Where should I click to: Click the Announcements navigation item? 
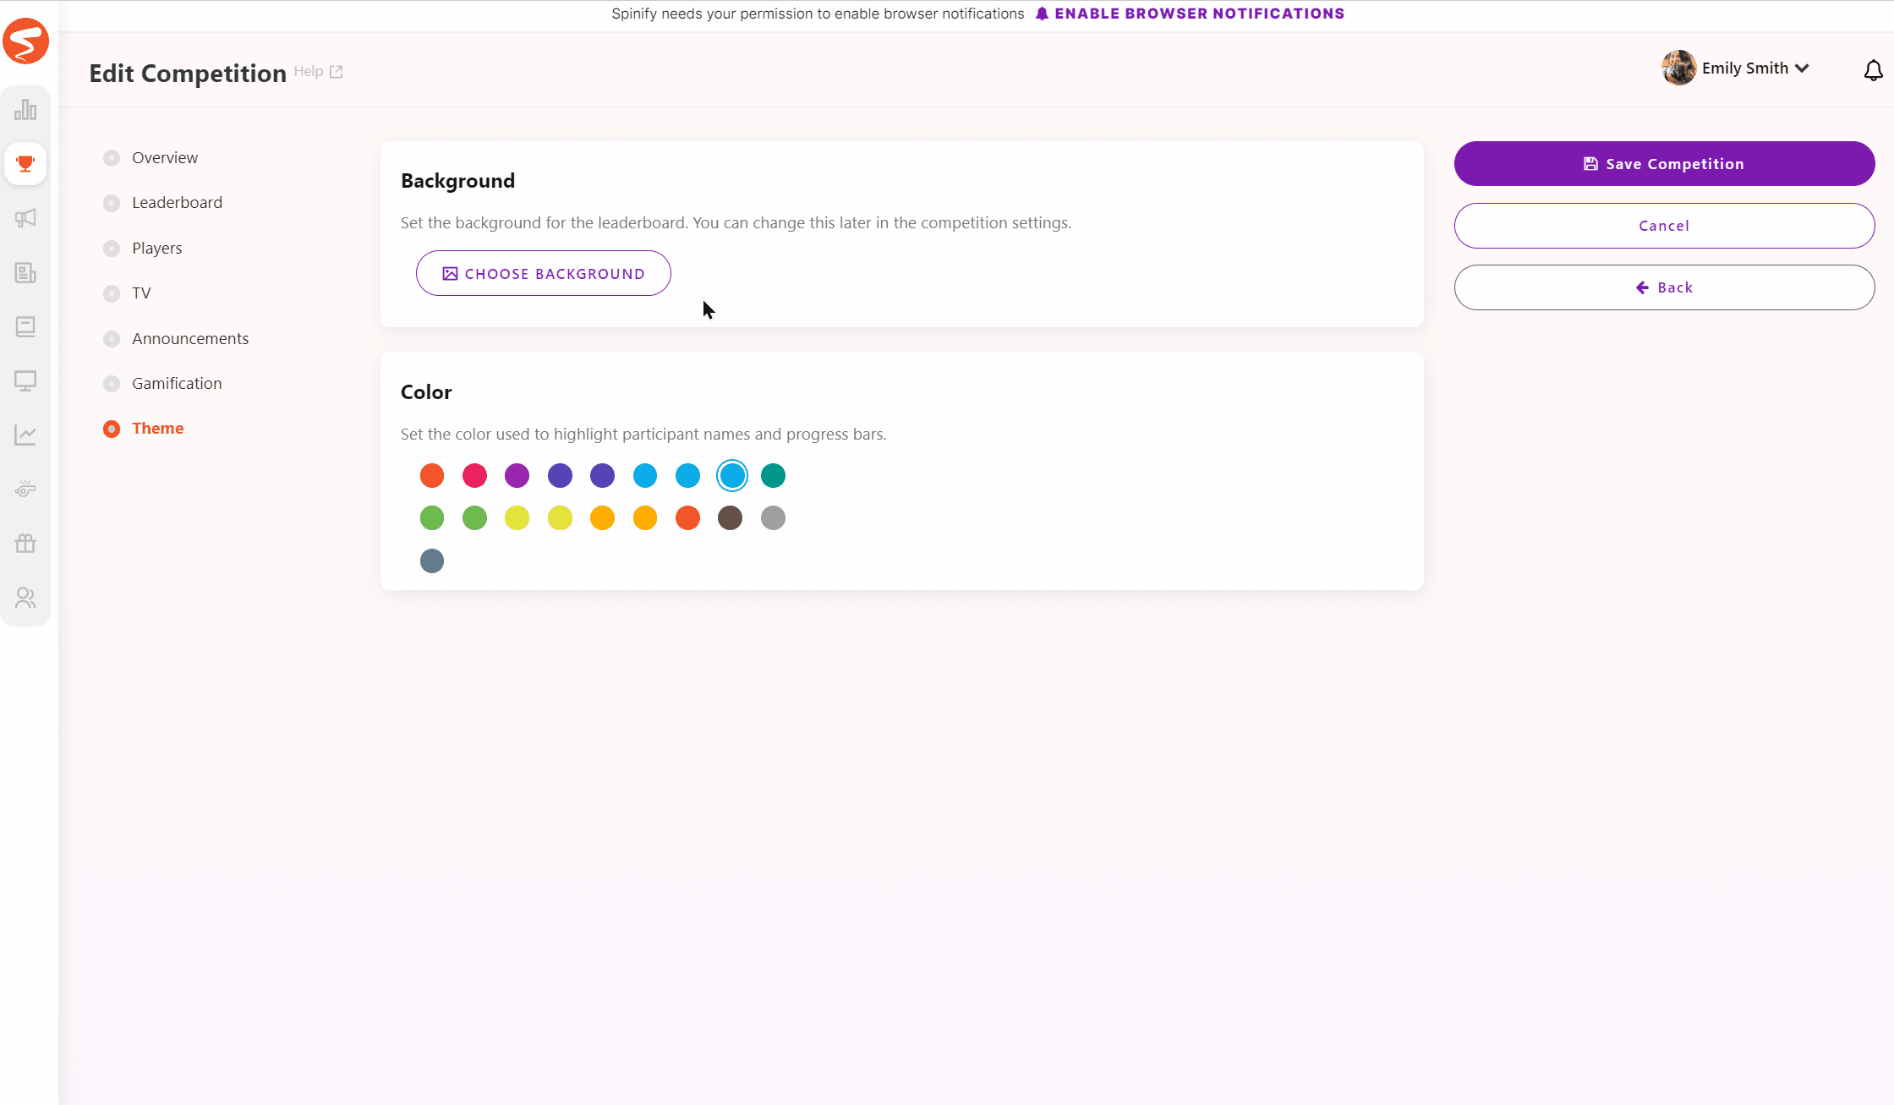(x=191, y=338)
